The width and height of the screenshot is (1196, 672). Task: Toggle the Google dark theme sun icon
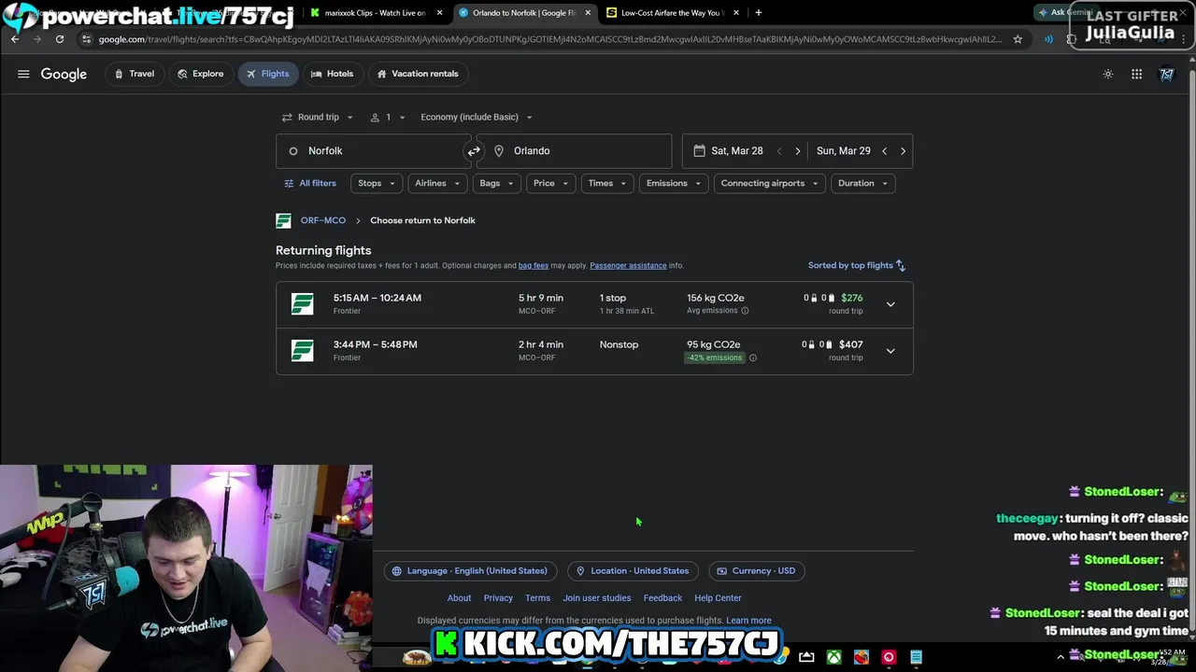click(1108, 74)
